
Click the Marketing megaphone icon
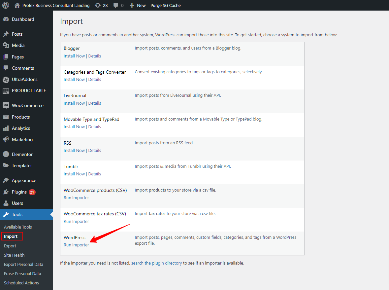6,139
